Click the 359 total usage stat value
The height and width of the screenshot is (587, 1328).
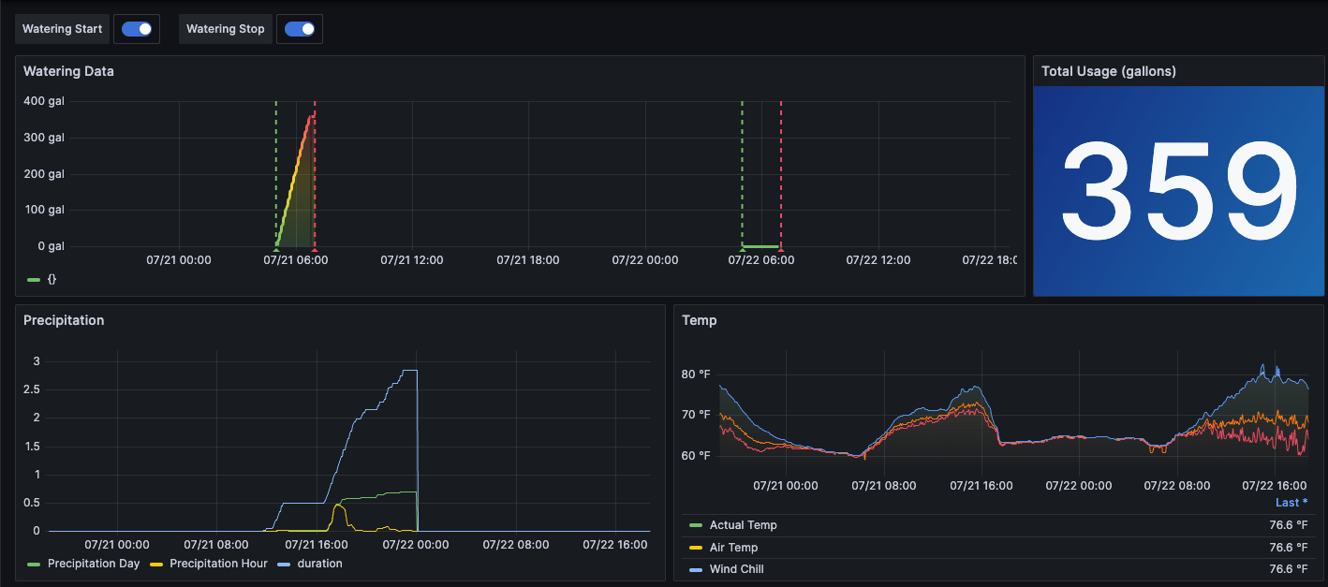tap(1178, 190)
